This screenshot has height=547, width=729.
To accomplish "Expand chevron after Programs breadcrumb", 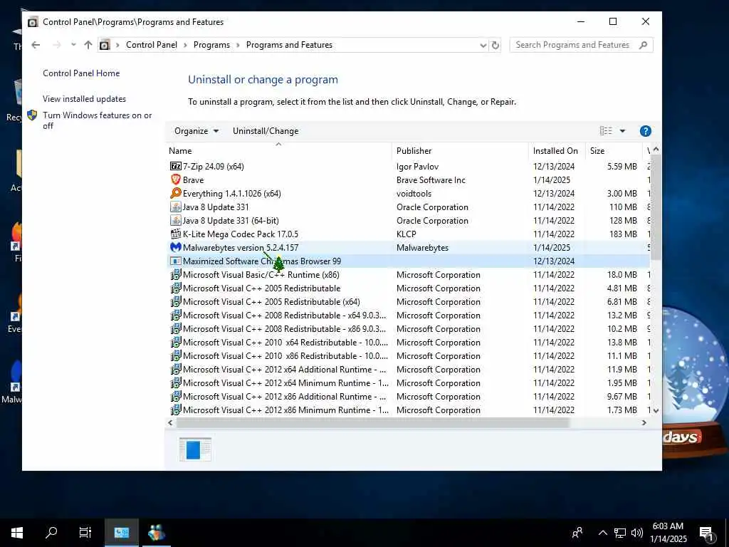I will coord(238,45).
